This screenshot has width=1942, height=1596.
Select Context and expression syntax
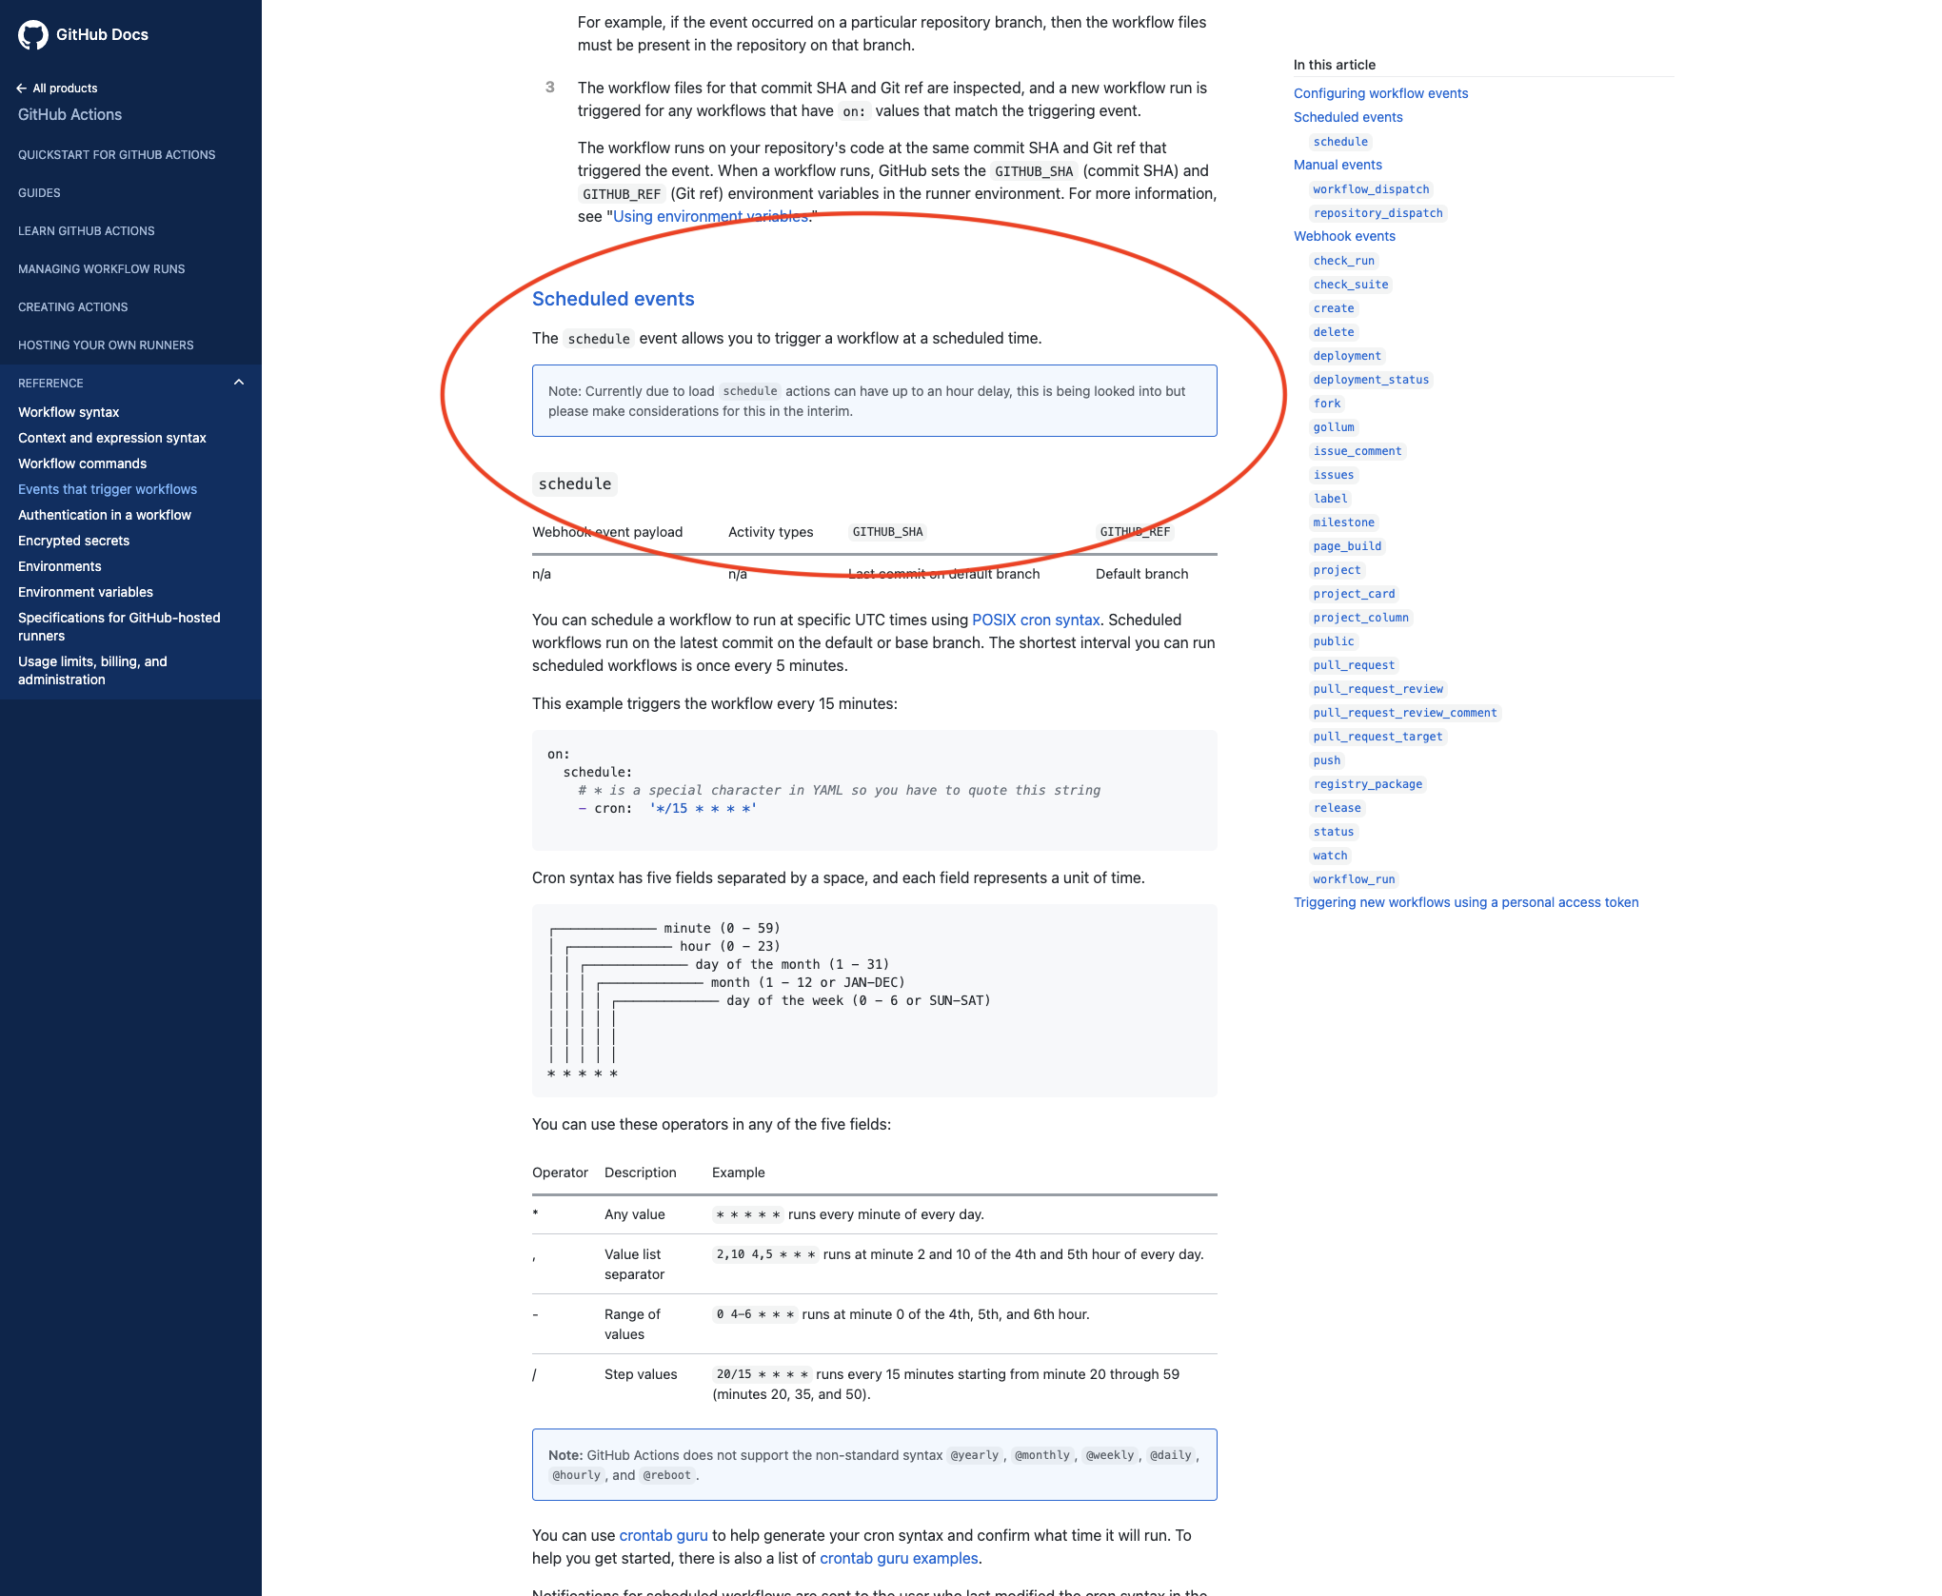click(x=112, y=438)
